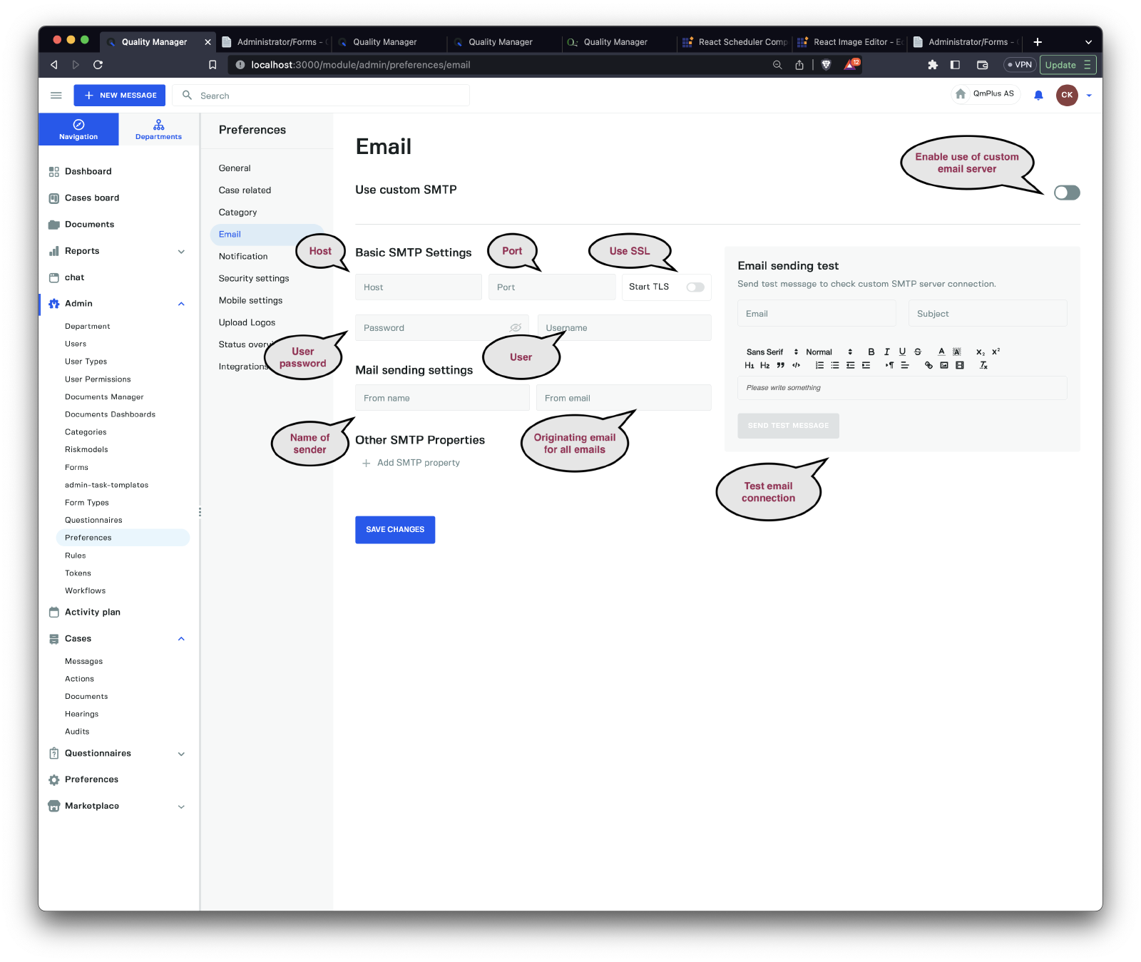Open the Sans Serif font dropdown

coord(772,352)
